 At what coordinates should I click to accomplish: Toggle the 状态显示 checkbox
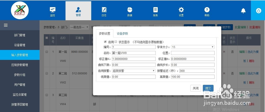pyautogui.click(x=116, y=42)
